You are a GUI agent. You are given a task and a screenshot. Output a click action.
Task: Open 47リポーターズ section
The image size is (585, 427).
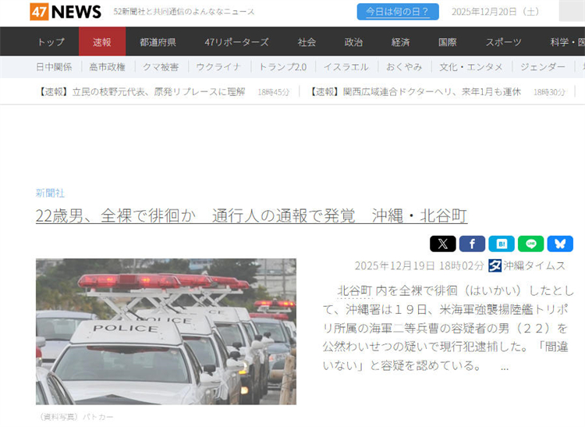click(236, 42)
